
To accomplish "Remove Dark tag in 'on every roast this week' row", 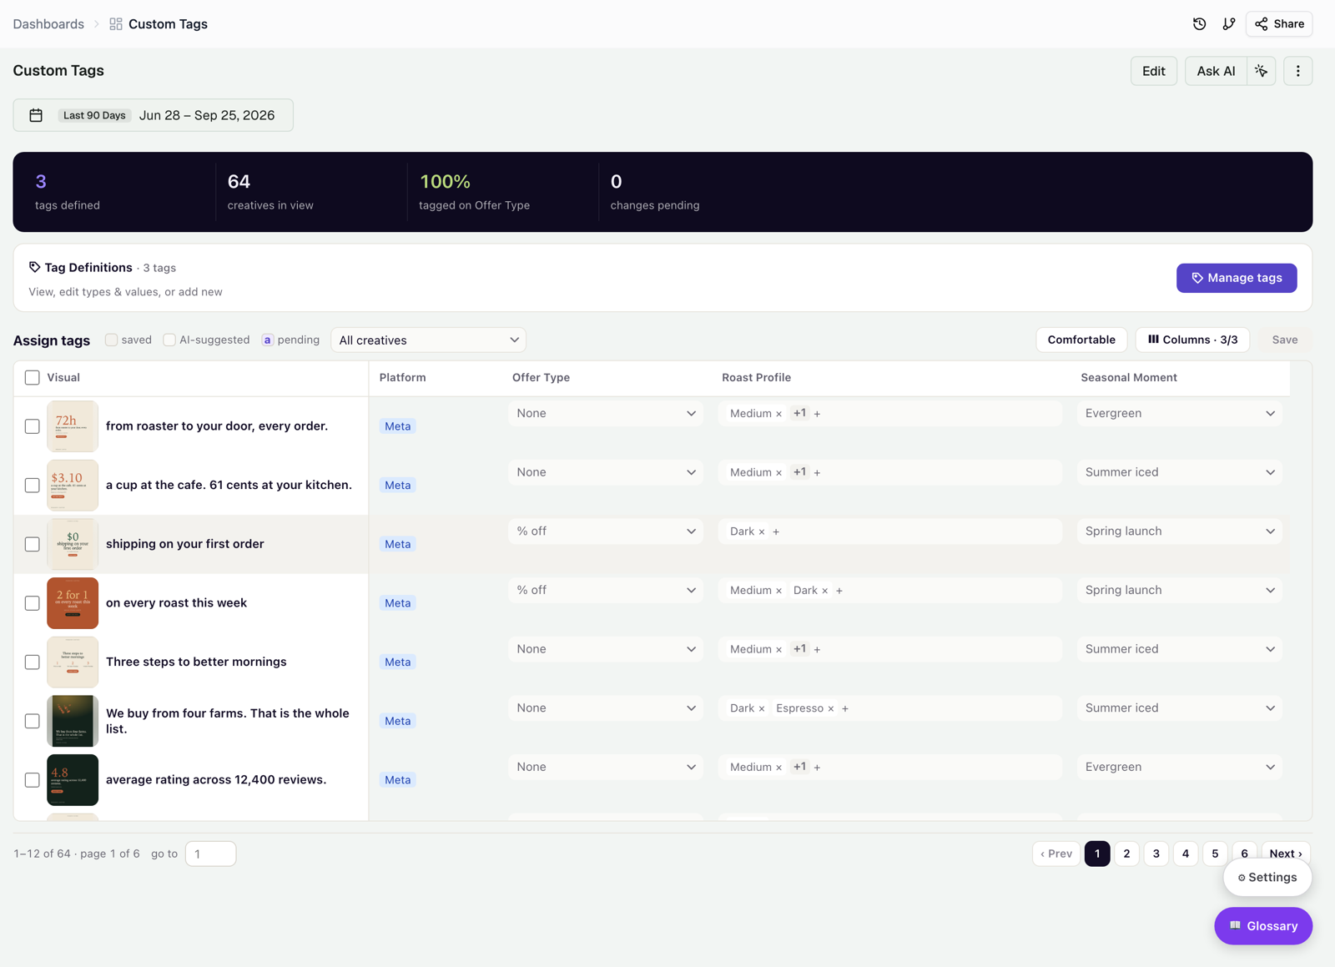I will click(x=825, y=591).
